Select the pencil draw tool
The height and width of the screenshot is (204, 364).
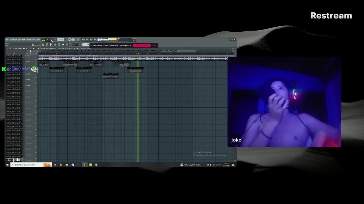coord(14,48)
